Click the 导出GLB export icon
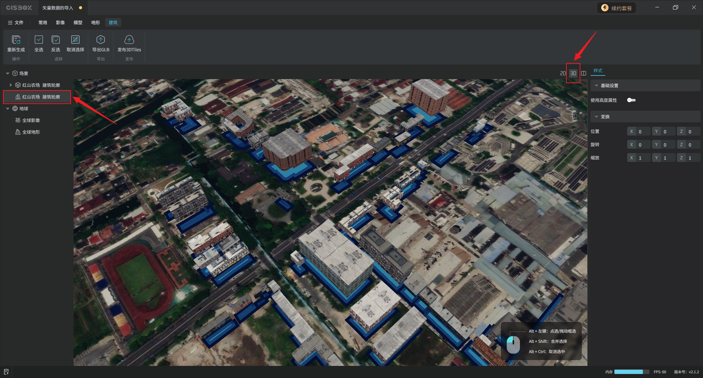The image size is (703, 378). 101,40
